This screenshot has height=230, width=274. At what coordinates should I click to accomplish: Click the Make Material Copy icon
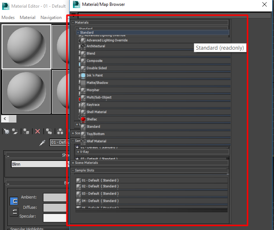(x=49, y=131)
